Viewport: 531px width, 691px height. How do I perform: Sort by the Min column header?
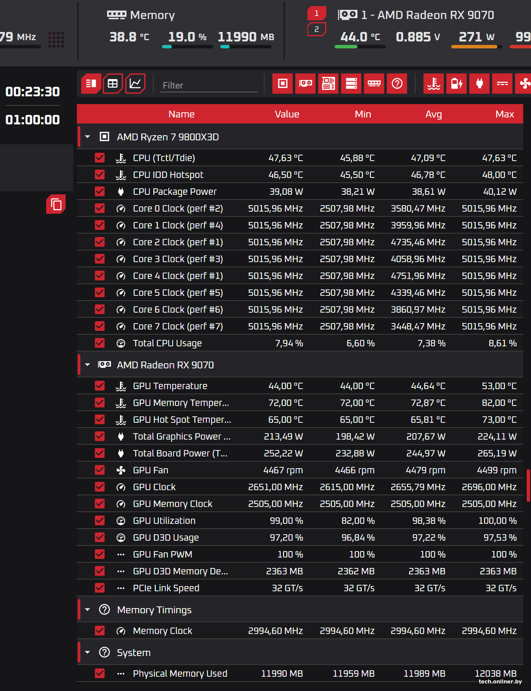pyautogui.click(x=363, y=114)
